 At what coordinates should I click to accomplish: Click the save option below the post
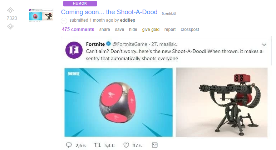[x=119, y=30]
